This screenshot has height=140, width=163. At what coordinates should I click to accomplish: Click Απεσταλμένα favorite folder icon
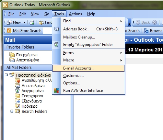coord(12,60)
